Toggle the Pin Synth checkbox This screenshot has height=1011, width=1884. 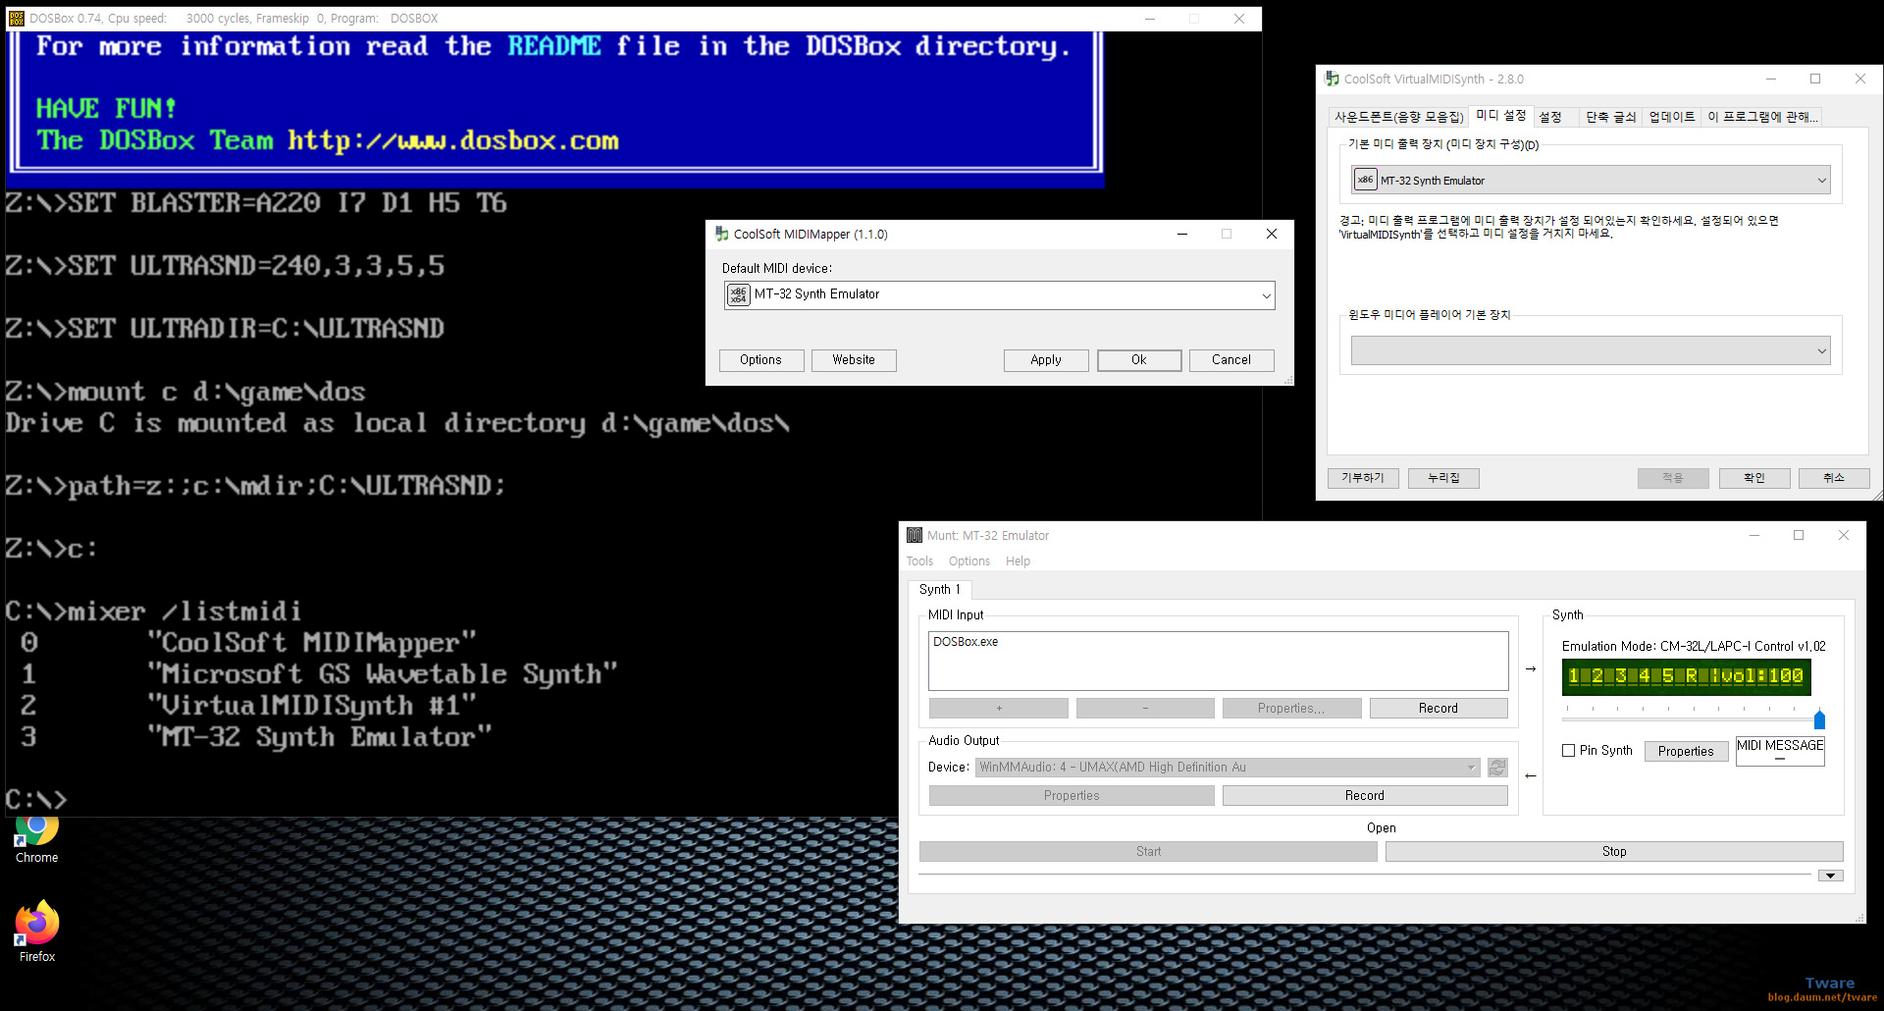[x=1568, y=751]
